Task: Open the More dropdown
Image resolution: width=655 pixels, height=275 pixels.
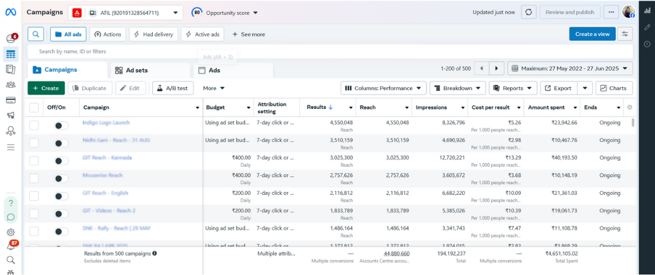Action: pyautogui.click(x=214, y=88)
